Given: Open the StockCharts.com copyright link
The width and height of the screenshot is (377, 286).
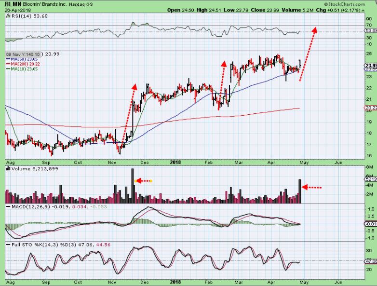Looking at the screenshot, I should (344, 4).
